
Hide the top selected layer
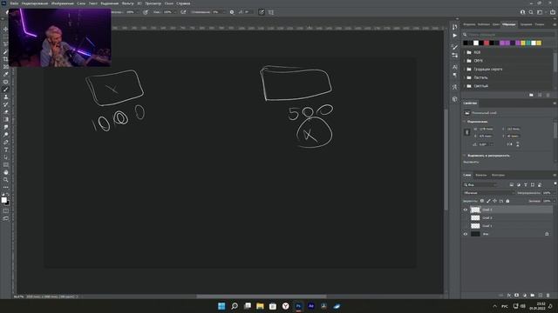[466, 210]
